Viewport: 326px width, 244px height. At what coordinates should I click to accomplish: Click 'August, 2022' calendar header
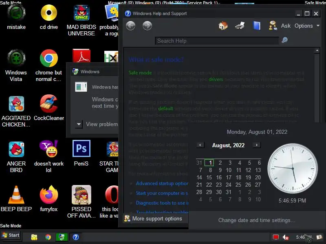tap(228, 145)
